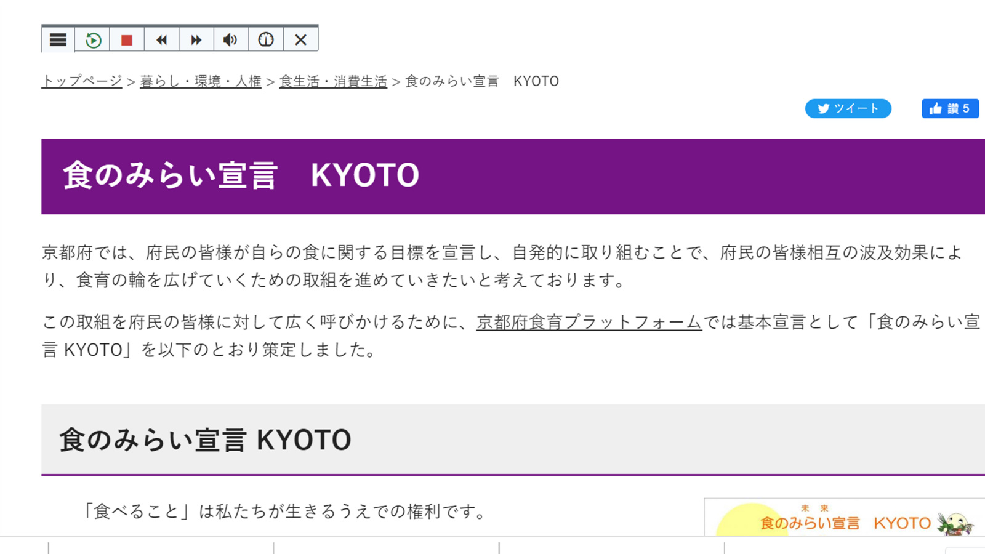Click 食のみらい宣言 KYOTO purple page title
Viewport: 985px width, 554px height.
point(241,175)
